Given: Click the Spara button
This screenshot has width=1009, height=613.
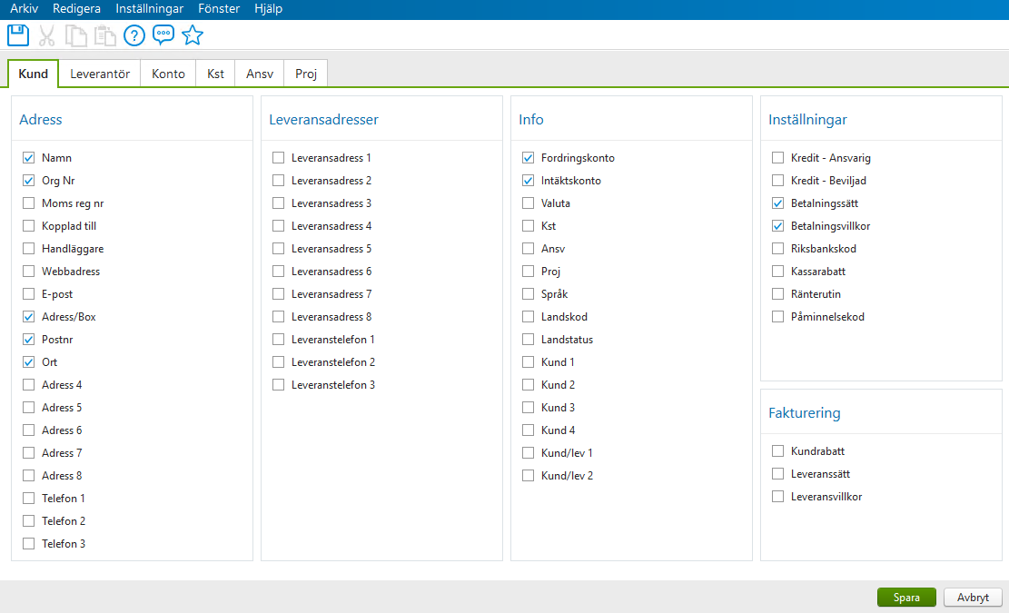Looking at the screenshot, I should [x=906, y=597].
